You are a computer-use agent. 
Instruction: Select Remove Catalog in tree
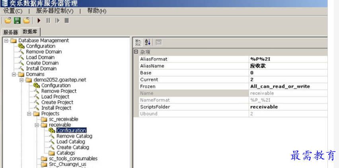click(x=74, y=136)
